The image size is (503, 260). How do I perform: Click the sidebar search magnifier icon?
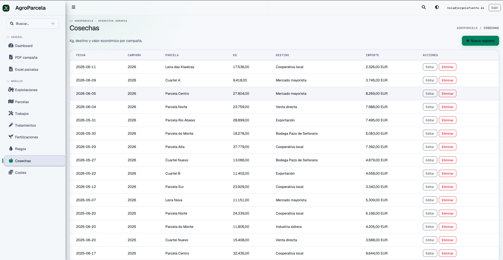point(12,23)
